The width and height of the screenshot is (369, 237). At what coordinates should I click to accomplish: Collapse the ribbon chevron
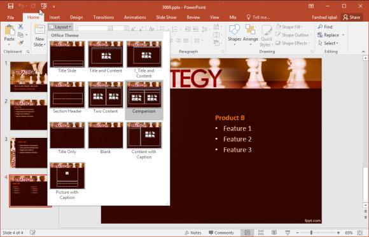(363, 51)
